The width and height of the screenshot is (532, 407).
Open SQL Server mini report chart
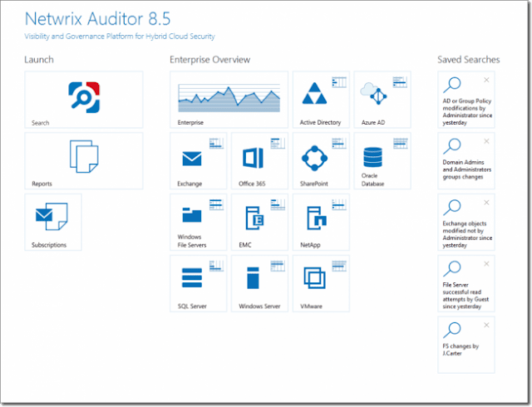(216, 267)
